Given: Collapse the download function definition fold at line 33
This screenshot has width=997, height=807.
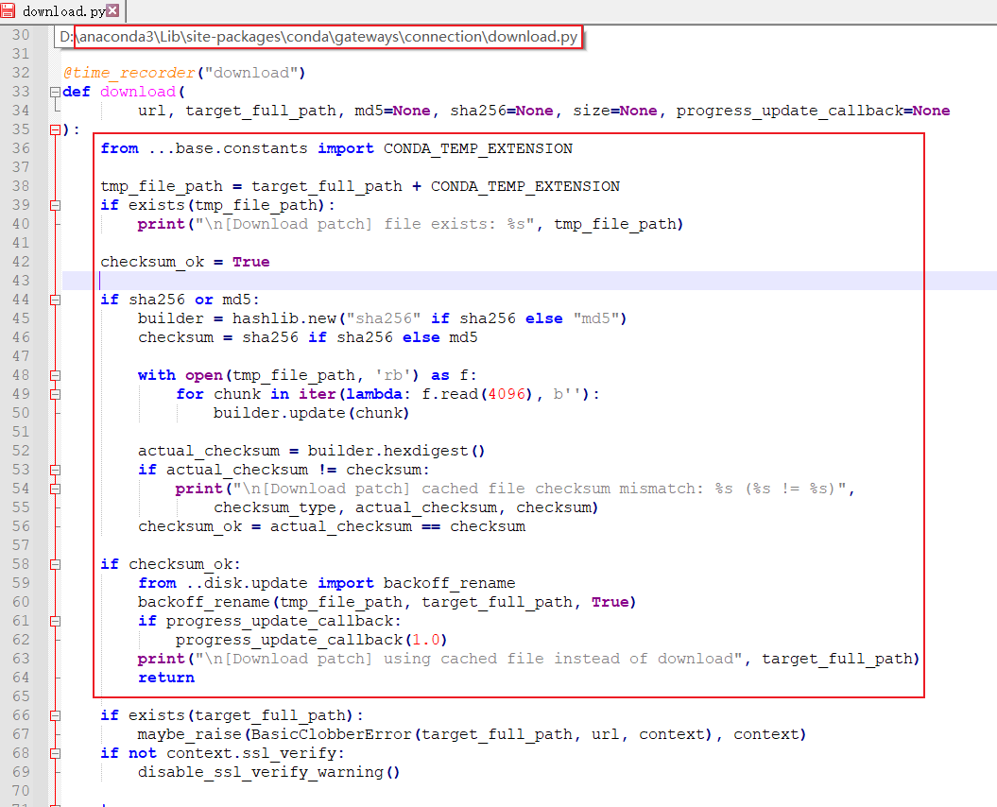Looking at the screenshot, I should click(x=56, y=92).
